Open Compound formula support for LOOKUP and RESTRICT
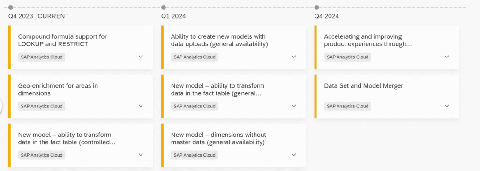Screen dimensions: 480x171 tap(62, 40)
